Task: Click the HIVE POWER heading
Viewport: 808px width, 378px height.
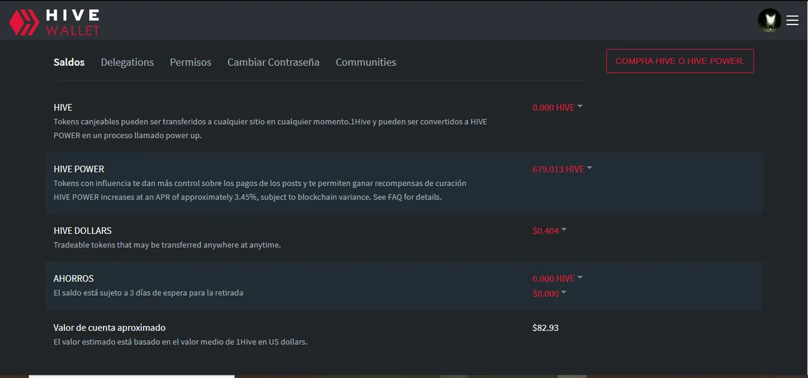Action: [x=79, y=169]
